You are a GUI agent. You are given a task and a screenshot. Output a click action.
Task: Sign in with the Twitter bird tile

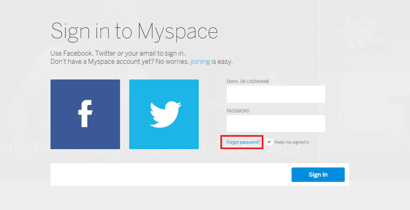click(164, 114)
